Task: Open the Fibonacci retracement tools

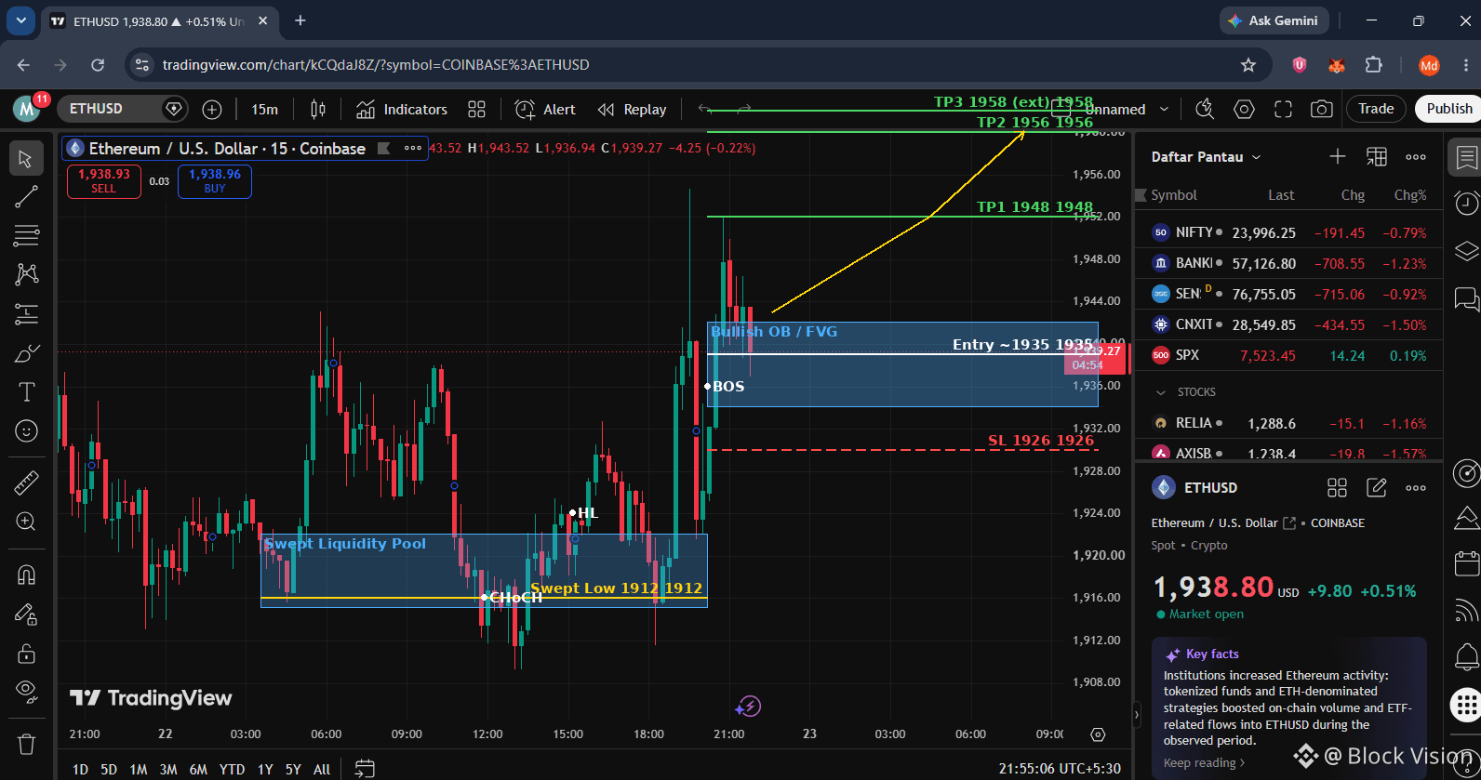Action: pyautogui.click(x=26, y=236)
